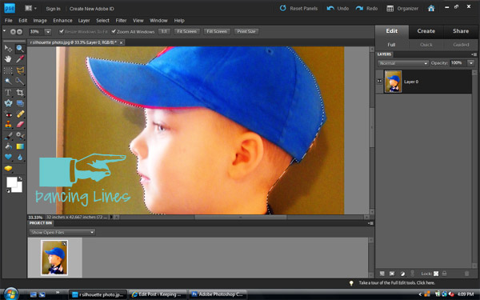This screenshot has width=480, height=300.
Task: Select the Spot Healing Brush bandage tool
Action: (x=20, y=114)
